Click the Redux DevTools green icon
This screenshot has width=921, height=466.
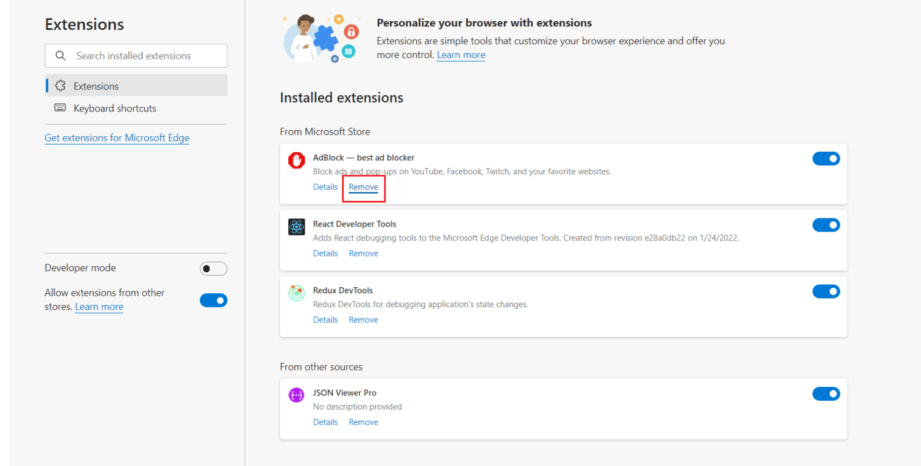pyautogui.click(x=297, y=293)
